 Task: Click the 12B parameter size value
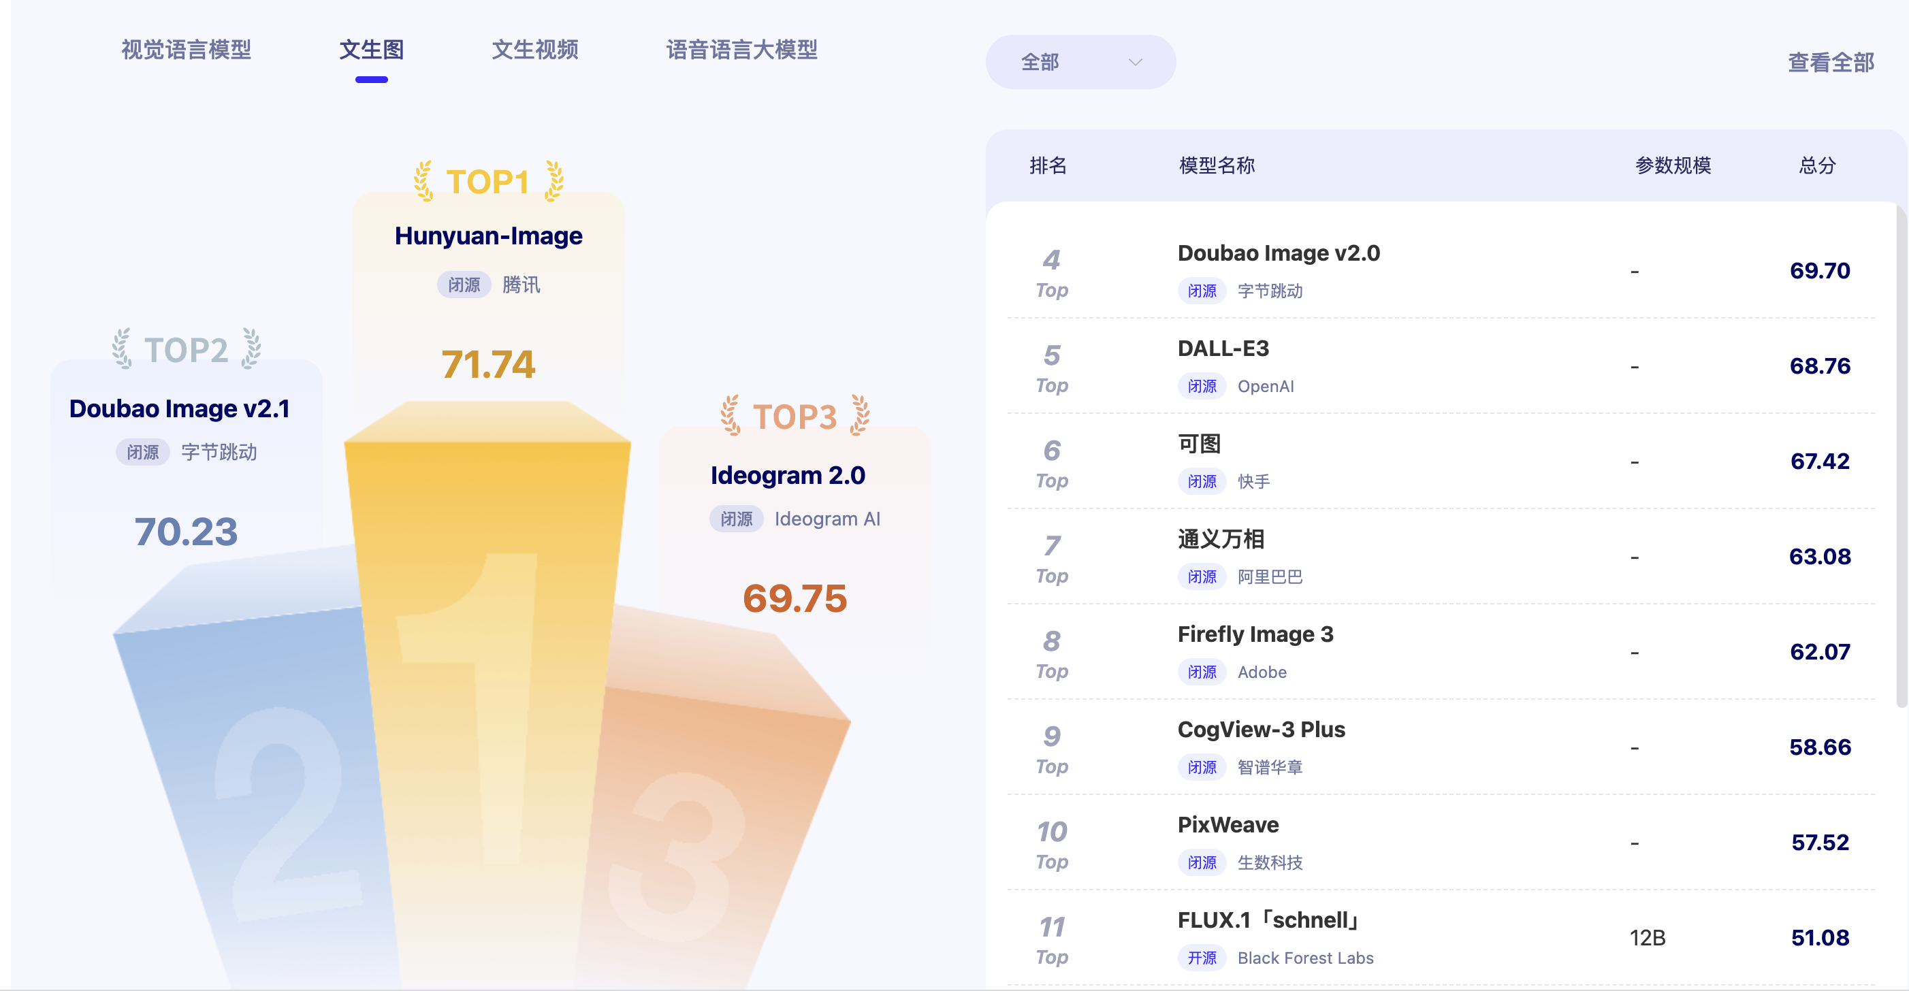tap(1648, 938)
